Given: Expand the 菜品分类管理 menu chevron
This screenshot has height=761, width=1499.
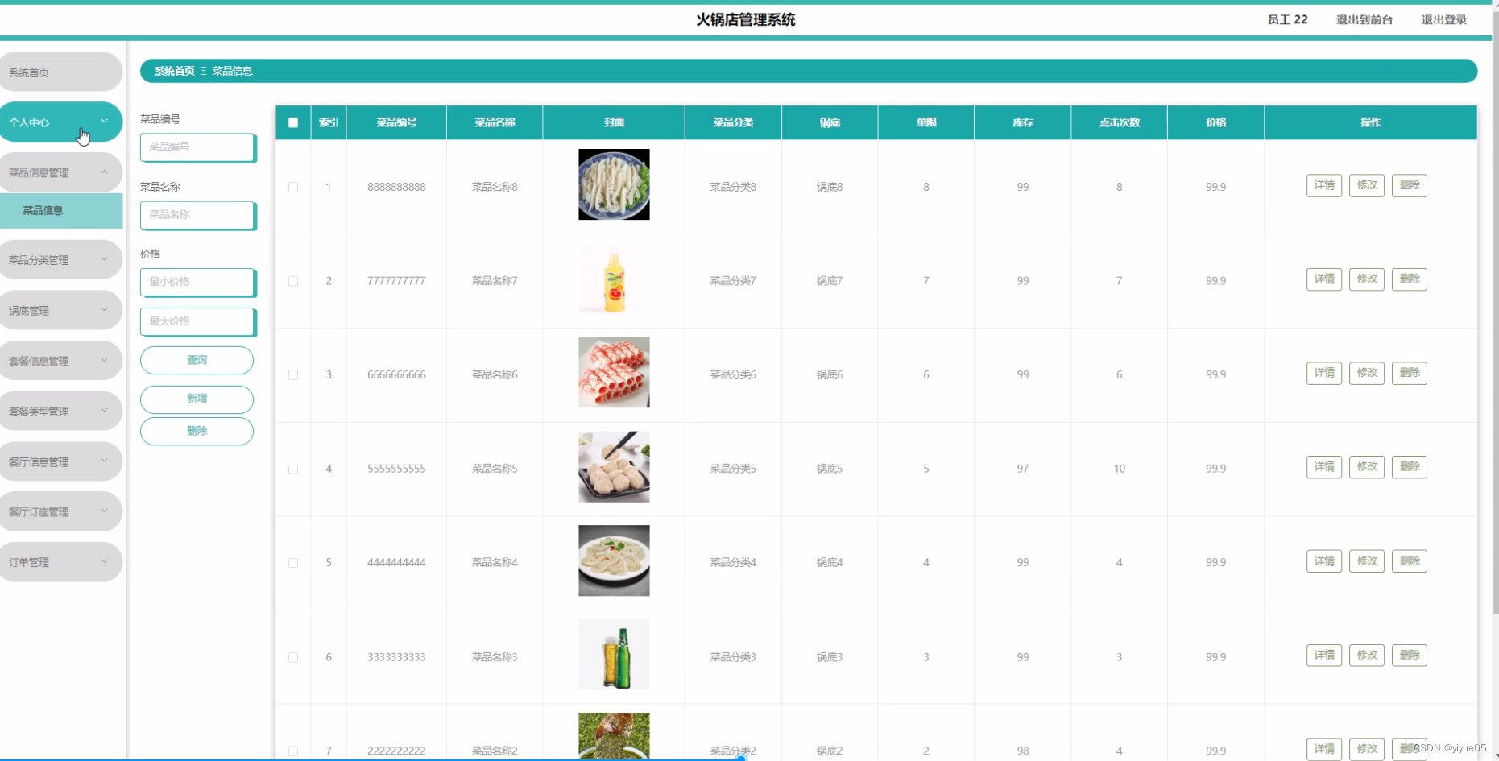Looking at the screenshot, I should pyautogui.click(x=104, y=259).
